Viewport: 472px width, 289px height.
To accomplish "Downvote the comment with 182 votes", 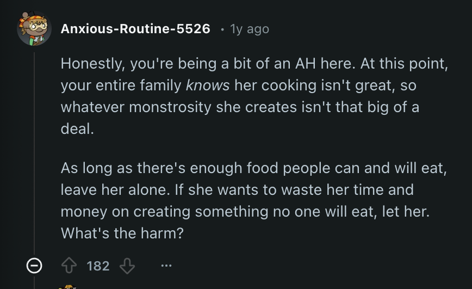I will point(127,266).
